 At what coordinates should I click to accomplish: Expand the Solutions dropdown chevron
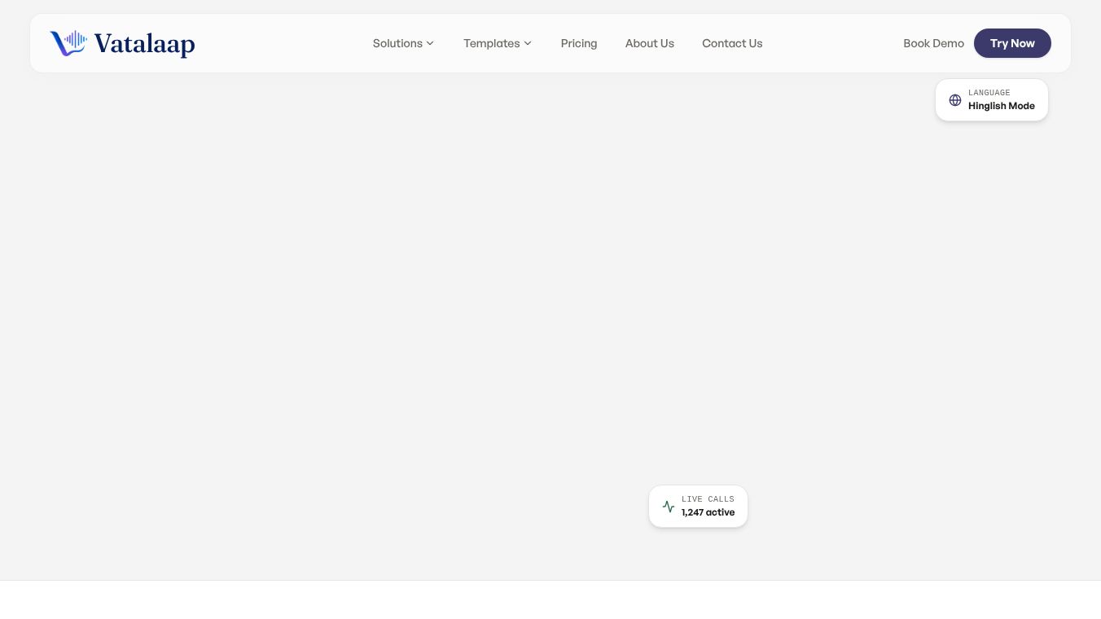[430, 43]
